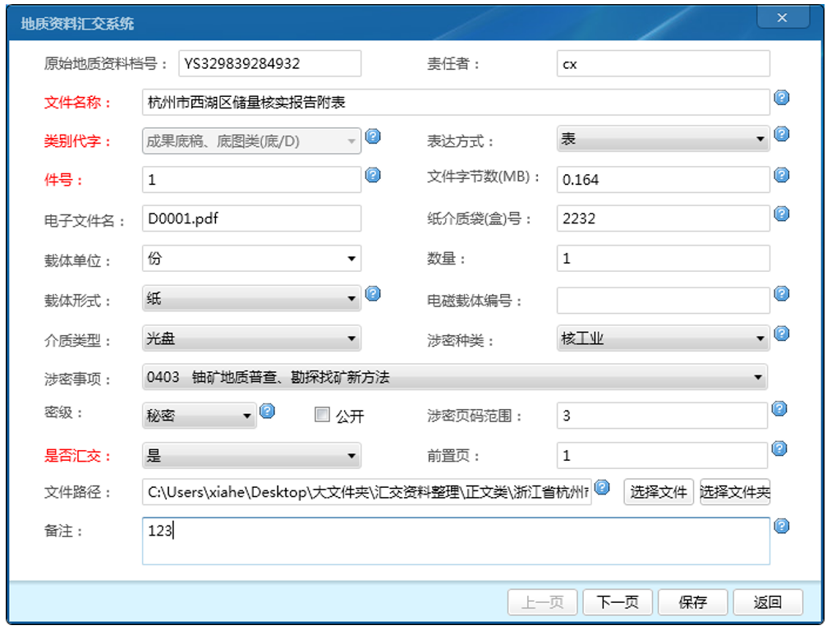The width and height of the screenshot is (827, 630).
Task: Click the 备注 text area
Action: pyautogui.click(x=456, y=540)
